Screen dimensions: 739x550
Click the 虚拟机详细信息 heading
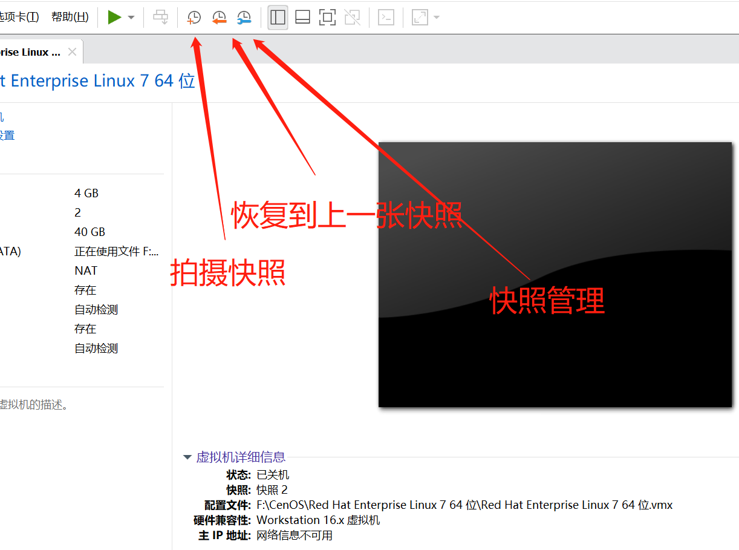tap(241, 457)
